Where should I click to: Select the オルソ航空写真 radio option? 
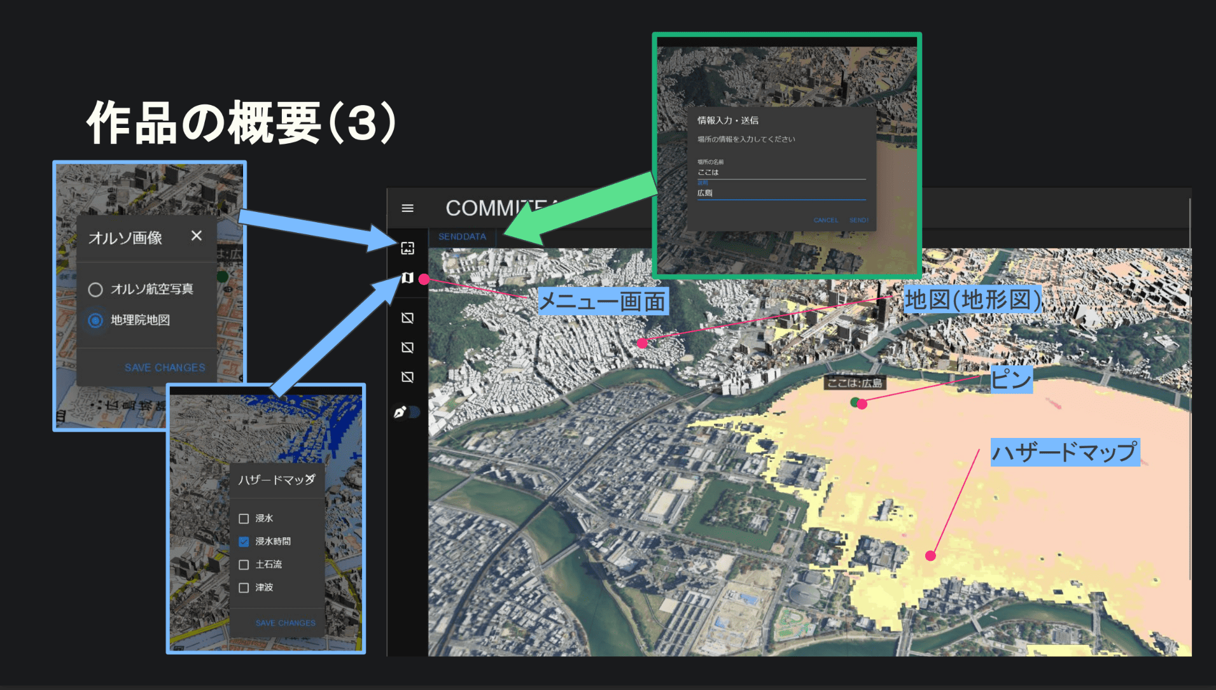(x=95, y=290)
